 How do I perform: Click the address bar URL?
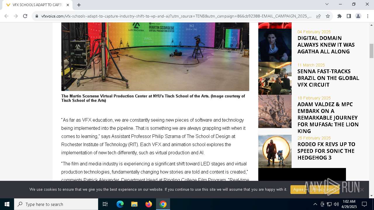tap(176, 16)
